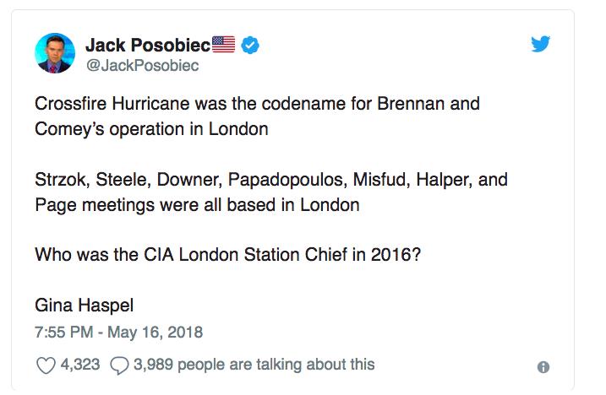Click the 'Comey's operation in London' line
Screen dimensions: 606x395
tap(151, 129)
